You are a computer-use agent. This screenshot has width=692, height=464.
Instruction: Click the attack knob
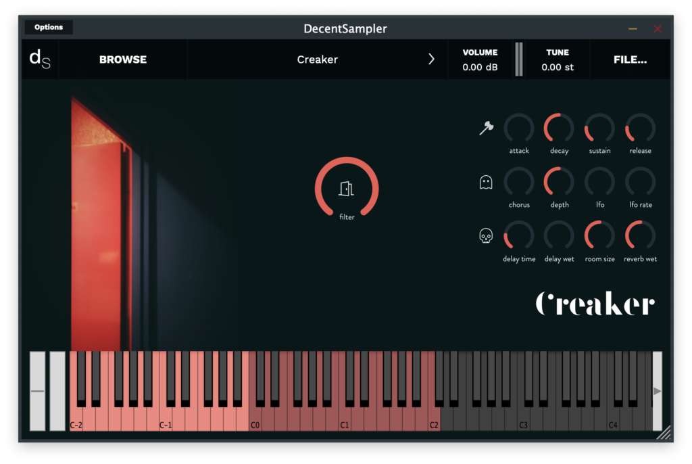519,129
